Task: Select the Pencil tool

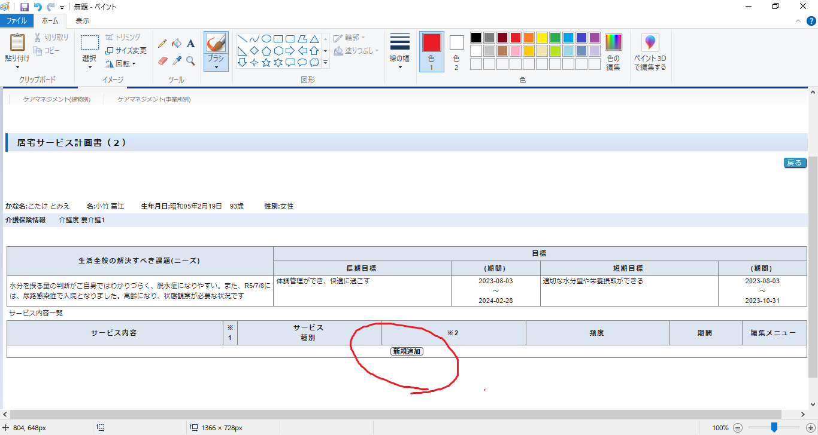Action: pos(162,44)
